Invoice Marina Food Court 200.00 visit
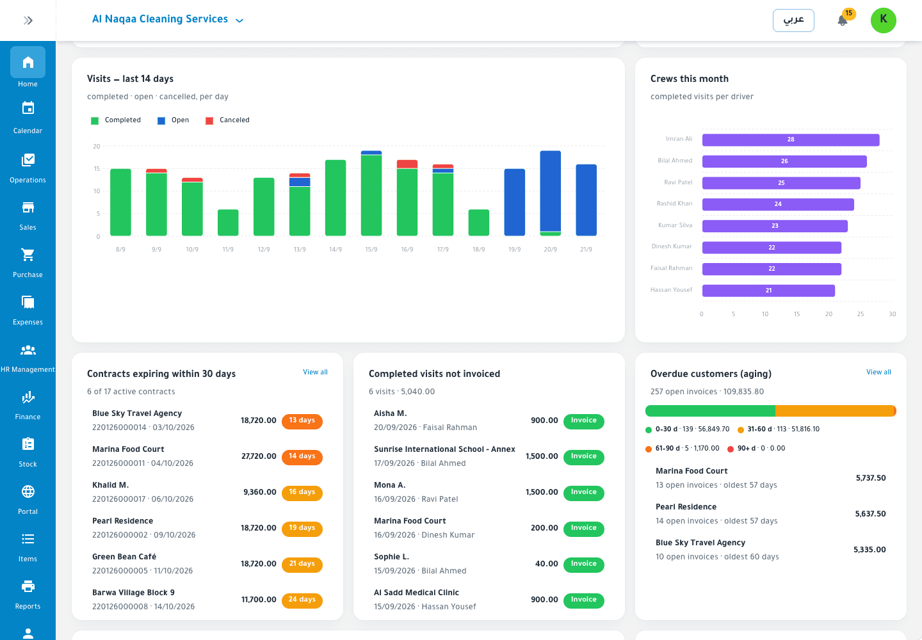Image resolution: width=922 pixels, height=640 pixels. click(584, 529)
